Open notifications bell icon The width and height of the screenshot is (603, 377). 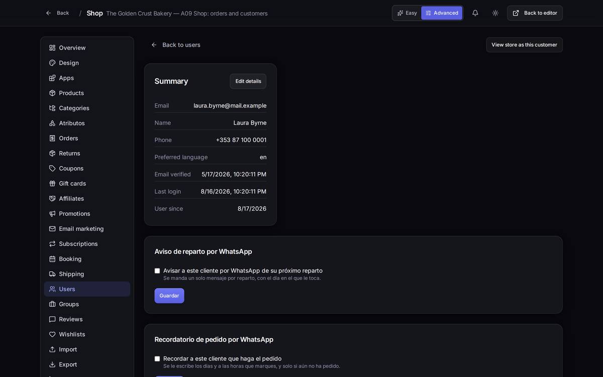click(475, 13)
